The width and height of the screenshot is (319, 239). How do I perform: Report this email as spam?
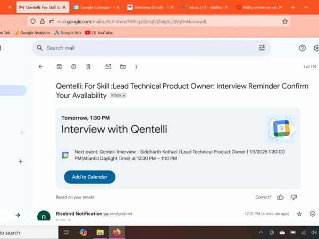click(x=74, y=67)
